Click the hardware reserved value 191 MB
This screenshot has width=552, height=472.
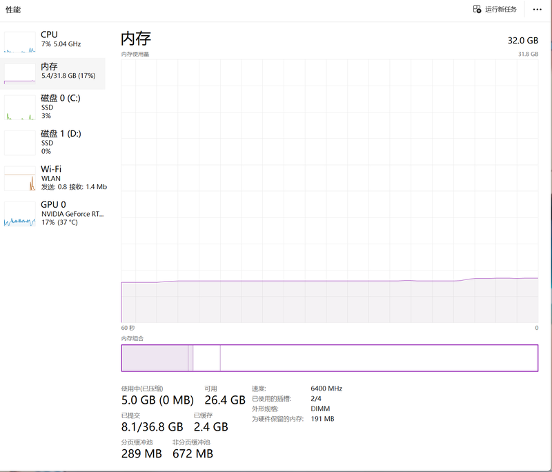tap(322, 419)
